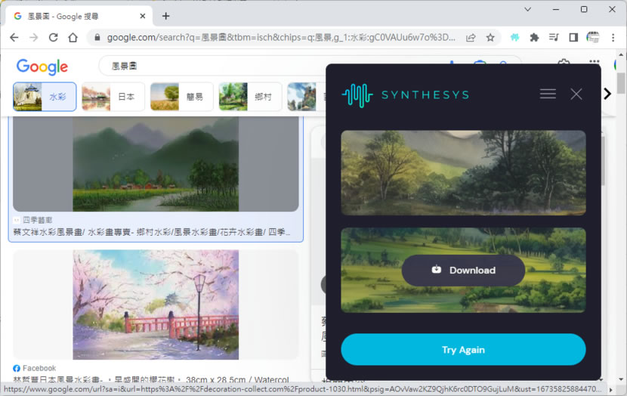Open the media control playlist icon
This screenshot has height=396, width=627.
coord(554,37)
